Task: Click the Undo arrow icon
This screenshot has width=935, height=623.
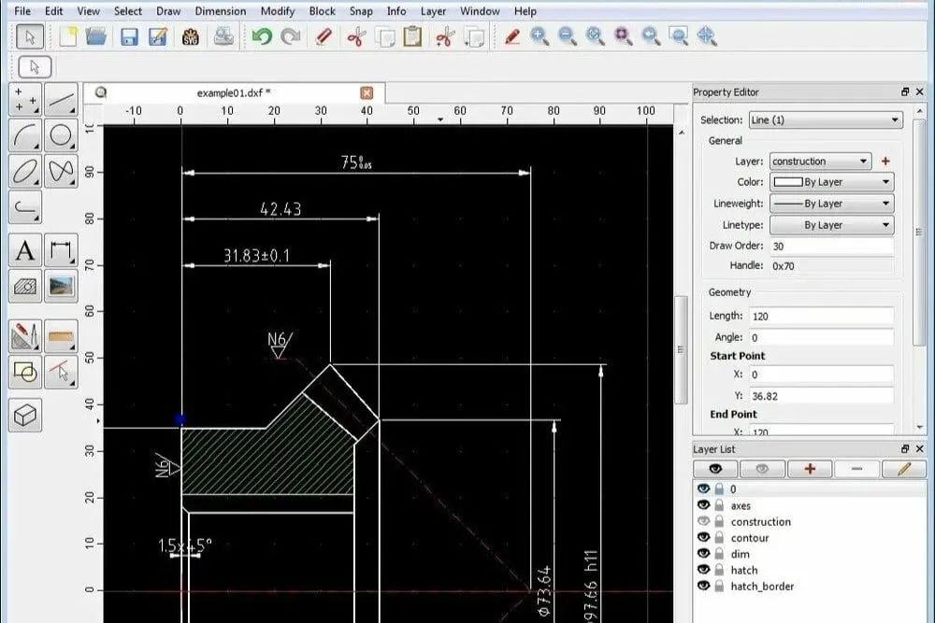Action: pyautogui.click(x=262, y=37)
